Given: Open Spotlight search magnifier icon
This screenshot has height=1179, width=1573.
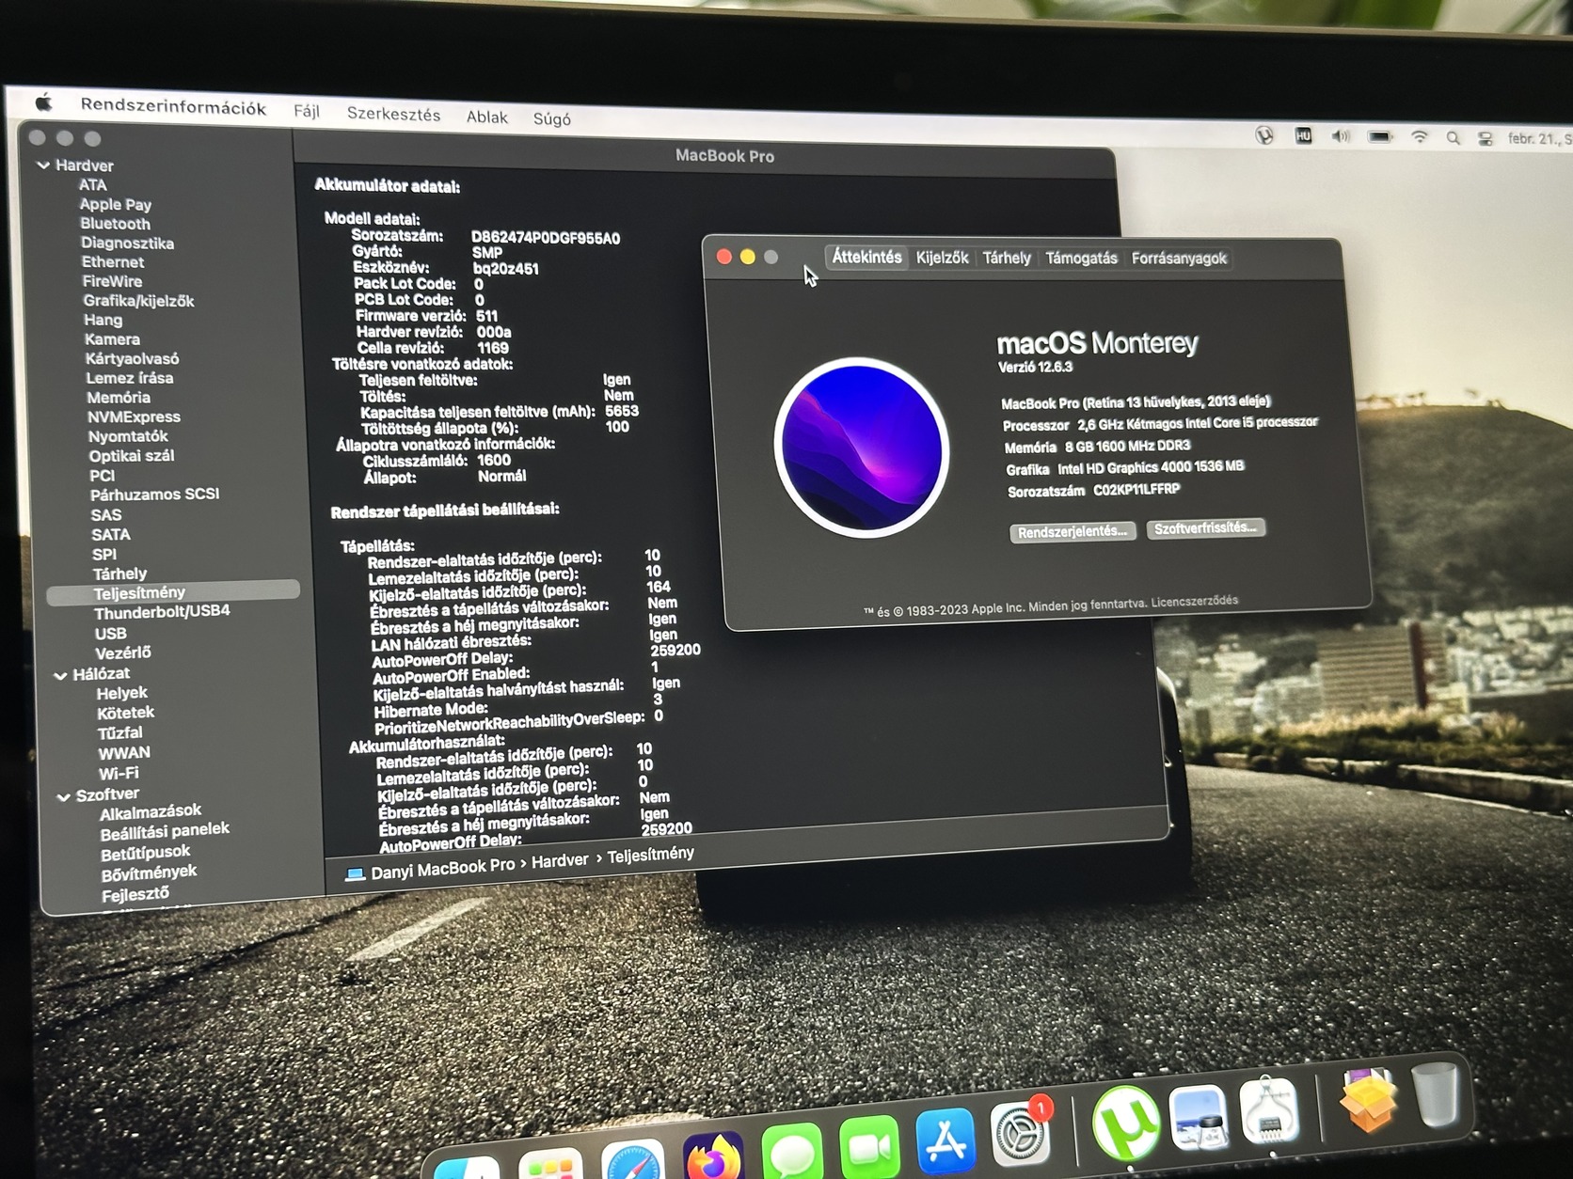Looking at the screenshot, I should click(1454, 138).
